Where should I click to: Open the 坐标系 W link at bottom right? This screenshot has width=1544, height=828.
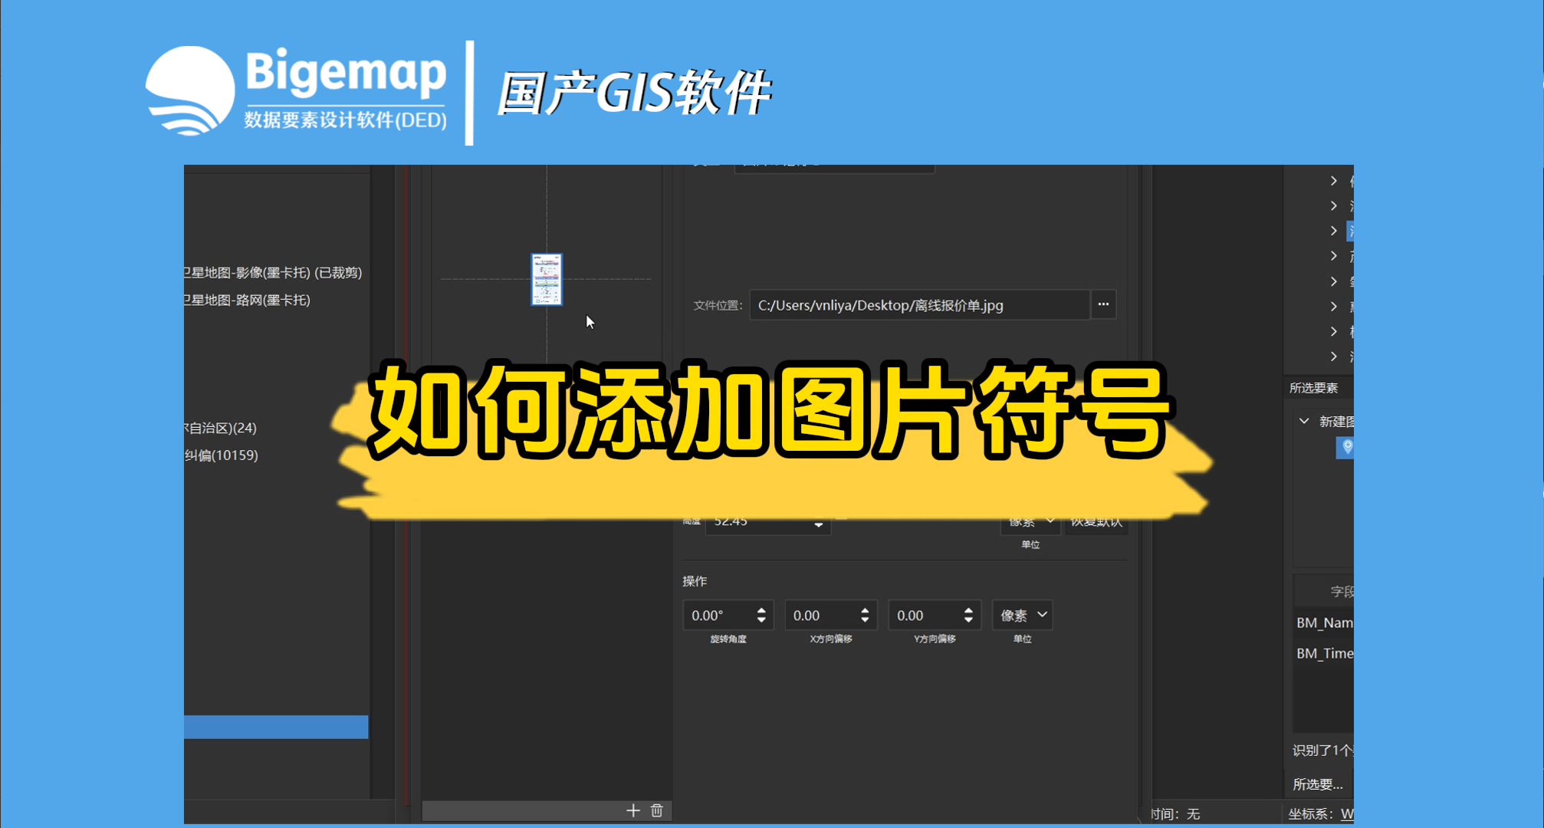tap(1347, 813)
